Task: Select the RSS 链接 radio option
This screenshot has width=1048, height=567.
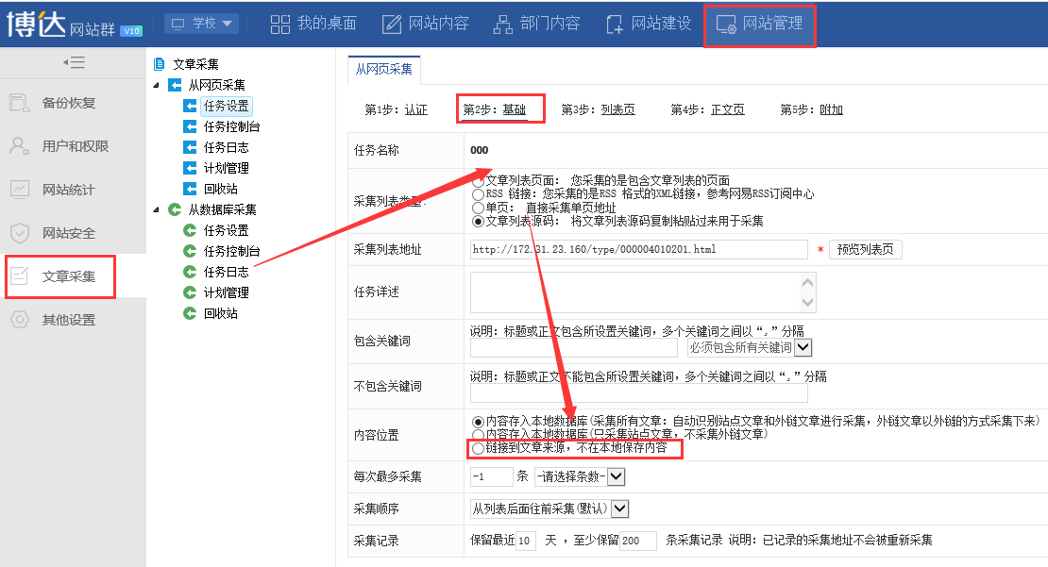Action: [x=478, y=194]
